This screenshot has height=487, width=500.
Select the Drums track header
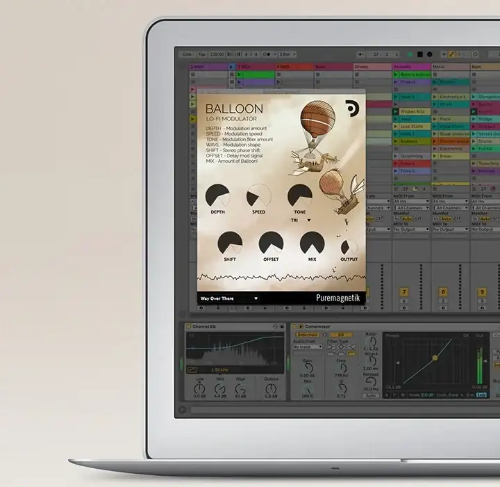pyautogui.click(x=372, y=67)
